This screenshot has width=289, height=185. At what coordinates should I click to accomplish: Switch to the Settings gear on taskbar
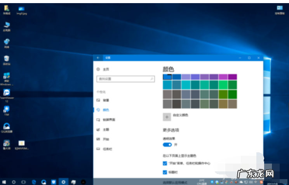pyautogui.click(x=63, y=182)
